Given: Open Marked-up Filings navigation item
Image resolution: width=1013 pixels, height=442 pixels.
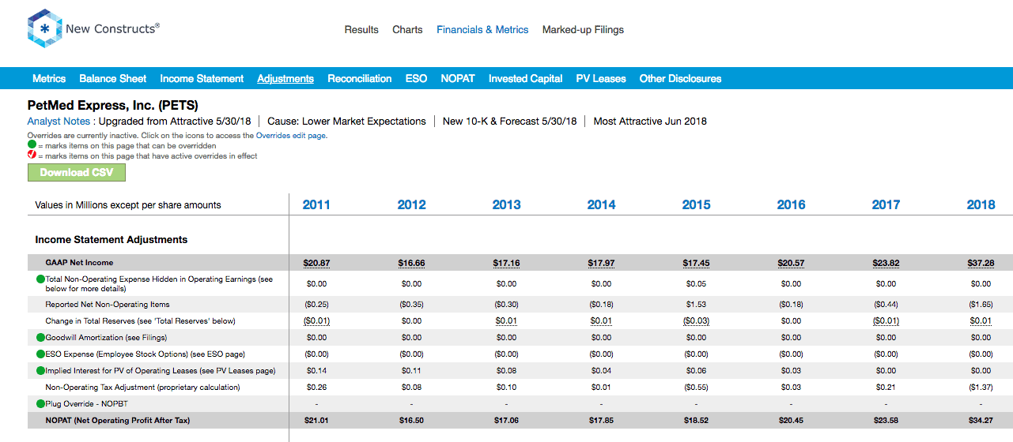Looking at the screenshot, I should 583,30.
